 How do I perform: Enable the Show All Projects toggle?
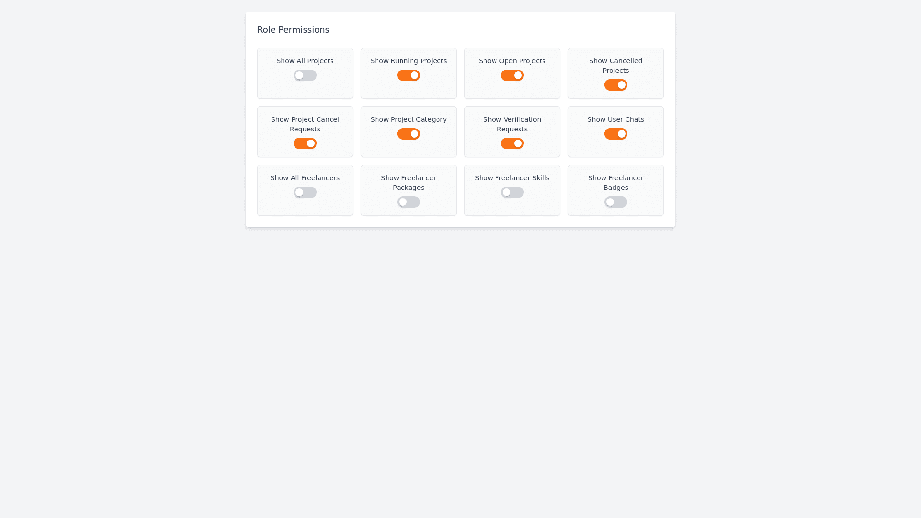305,75
